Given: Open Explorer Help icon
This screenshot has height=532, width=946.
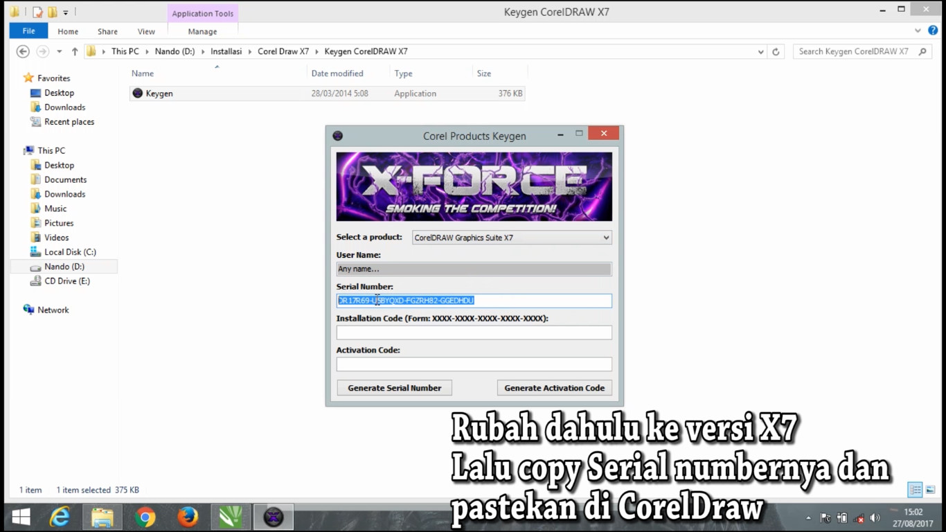Looking at the screenshot, I should (934, 30).
